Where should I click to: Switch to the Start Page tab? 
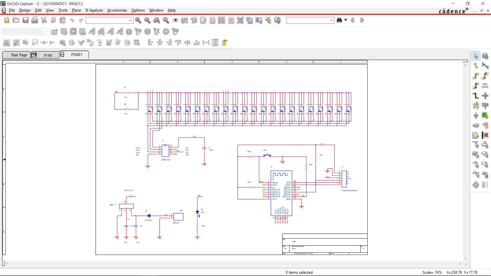(17, 55)
